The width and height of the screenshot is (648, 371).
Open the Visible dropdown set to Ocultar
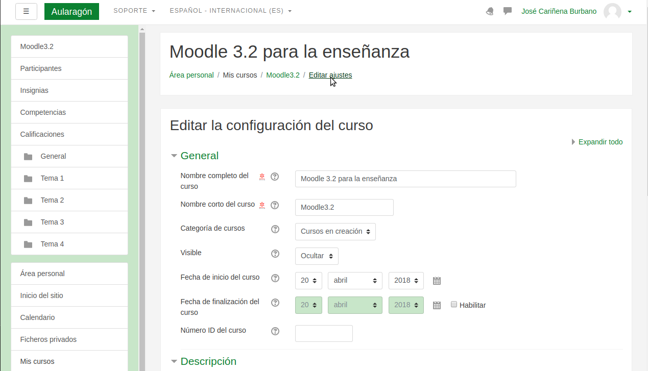pyautogui.click(x=317, y=256)
